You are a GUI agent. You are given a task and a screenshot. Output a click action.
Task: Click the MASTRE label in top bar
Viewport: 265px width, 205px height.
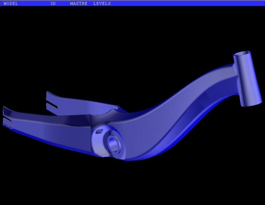tap(79, 4)
